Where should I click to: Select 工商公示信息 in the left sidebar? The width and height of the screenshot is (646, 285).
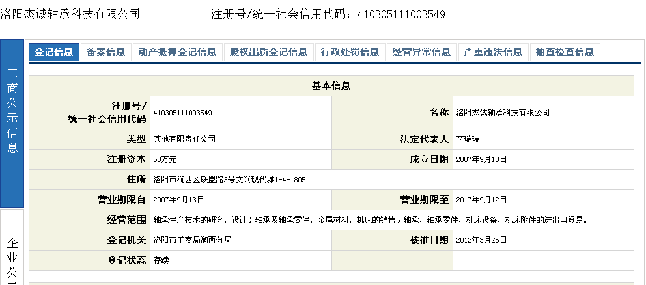[x=12, y=111]
